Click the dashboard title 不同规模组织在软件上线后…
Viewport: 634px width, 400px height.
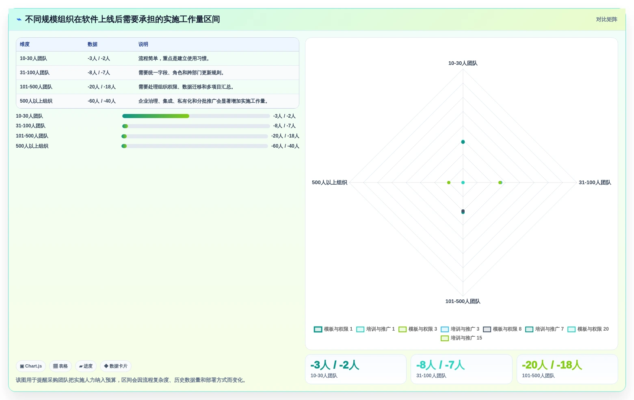122,19
